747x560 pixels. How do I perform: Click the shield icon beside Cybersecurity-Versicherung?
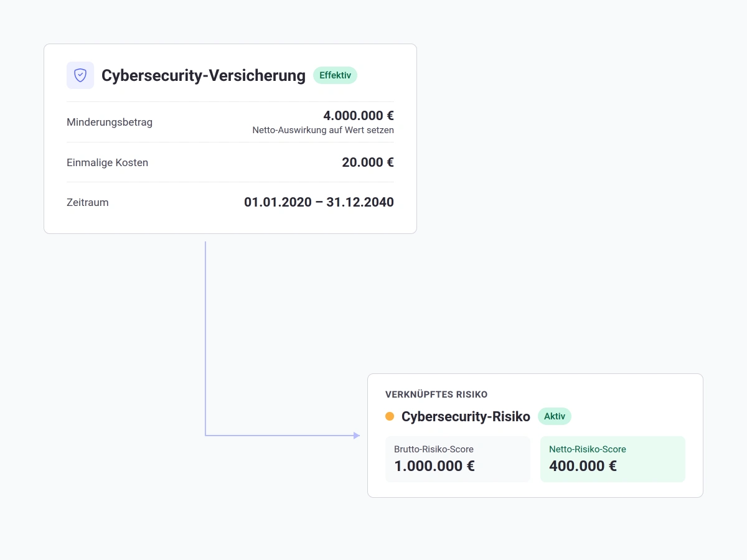(80, 75)
